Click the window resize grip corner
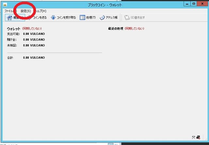The height and width of the screenshot is (145, 209). (x=206, y=139)
